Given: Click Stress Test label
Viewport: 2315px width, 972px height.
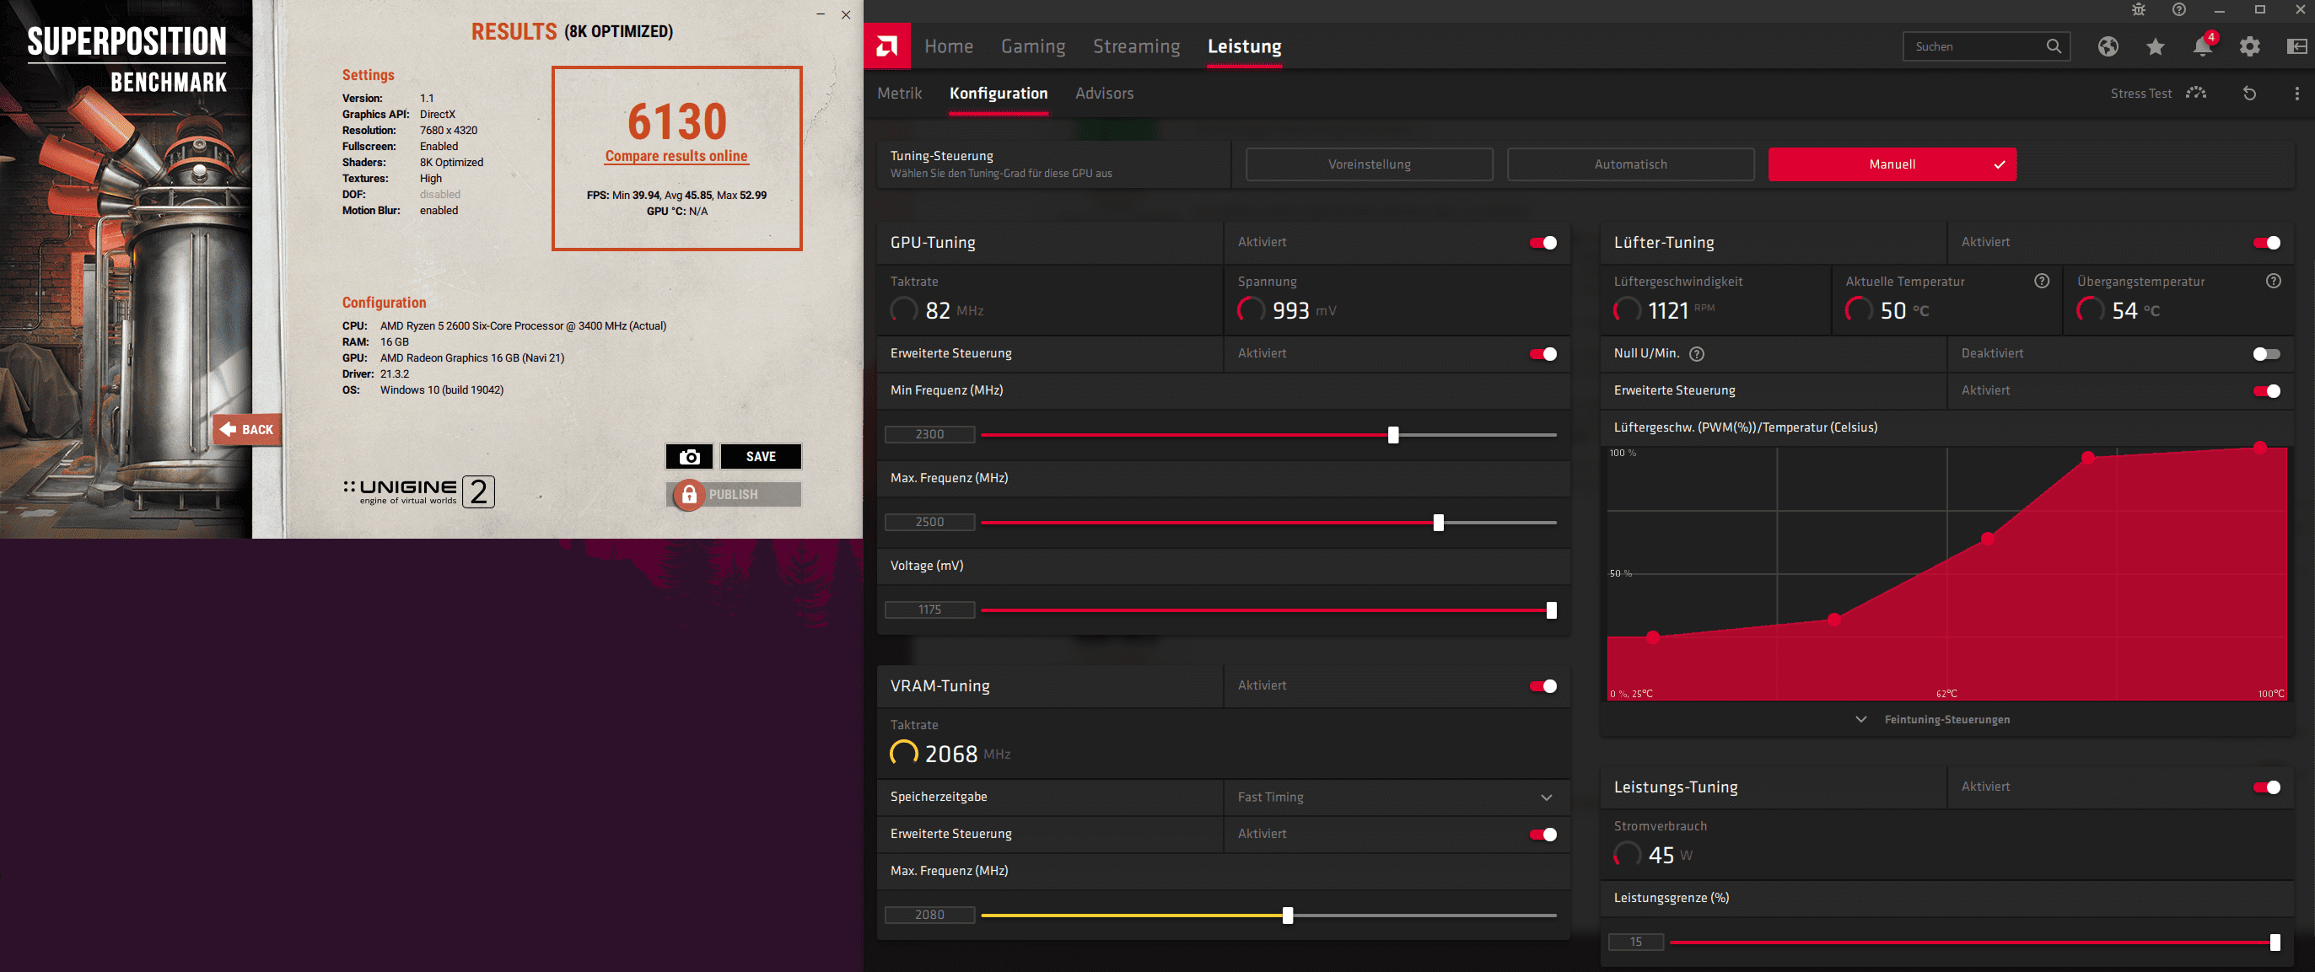Looking at the screenshot, I should 2140,94.
